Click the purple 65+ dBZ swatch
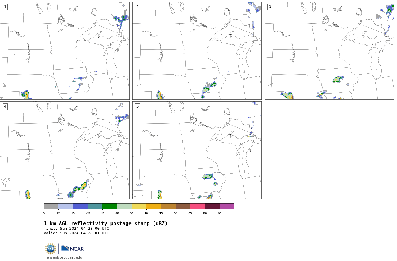The height and width of the screenshot is (261, 397). (227, 206)
